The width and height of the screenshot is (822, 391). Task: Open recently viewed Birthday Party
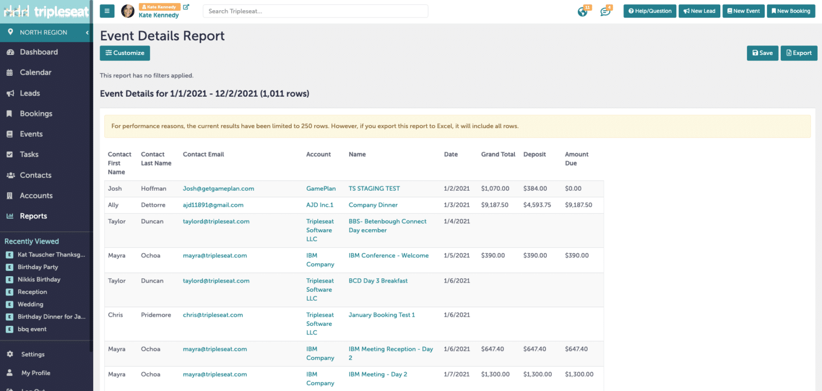pos(37,267)
